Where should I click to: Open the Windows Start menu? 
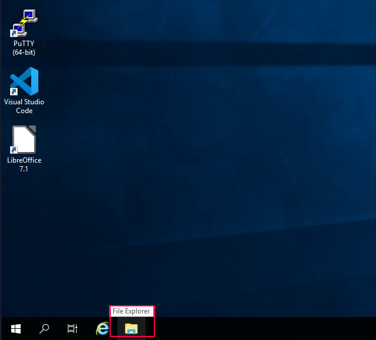(16, 328)
